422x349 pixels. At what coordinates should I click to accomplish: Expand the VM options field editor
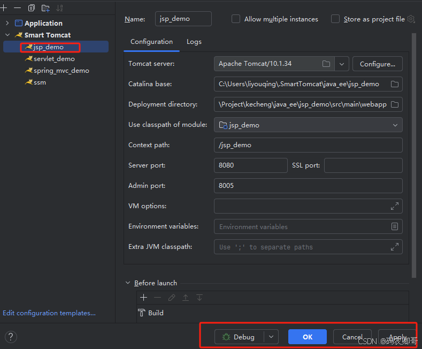(395, 206)
